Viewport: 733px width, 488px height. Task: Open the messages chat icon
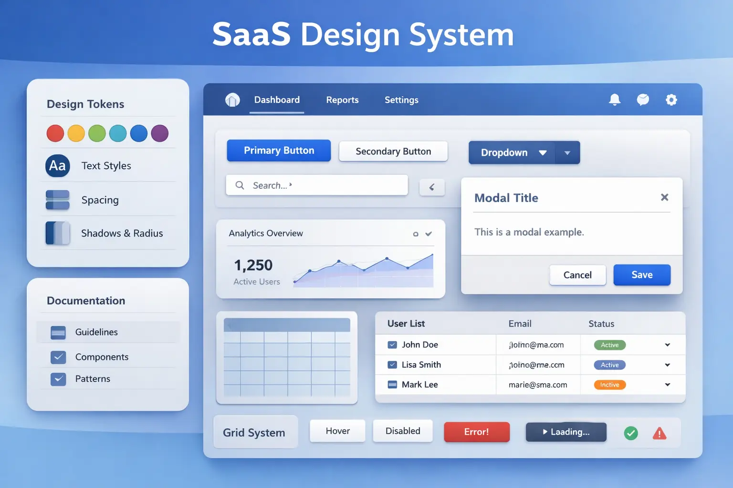[643, 100]
